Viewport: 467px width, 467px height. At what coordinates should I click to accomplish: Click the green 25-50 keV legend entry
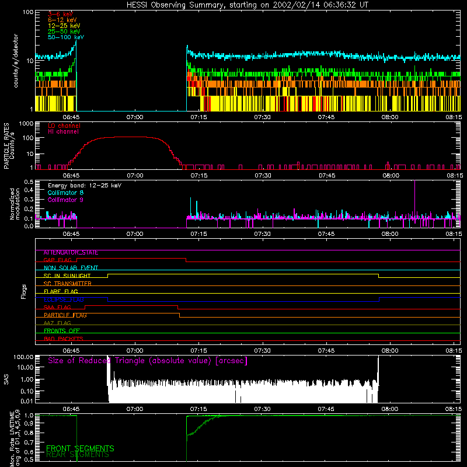[64, 32]
